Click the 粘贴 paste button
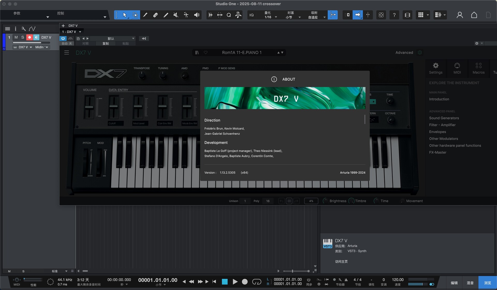This screenshot has width=497, height=290. 126,44
